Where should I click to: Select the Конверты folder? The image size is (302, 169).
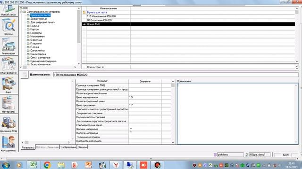pyautogui.click(x=36, y=33)
